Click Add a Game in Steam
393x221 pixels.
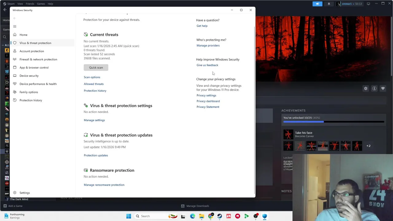[13, 206]
